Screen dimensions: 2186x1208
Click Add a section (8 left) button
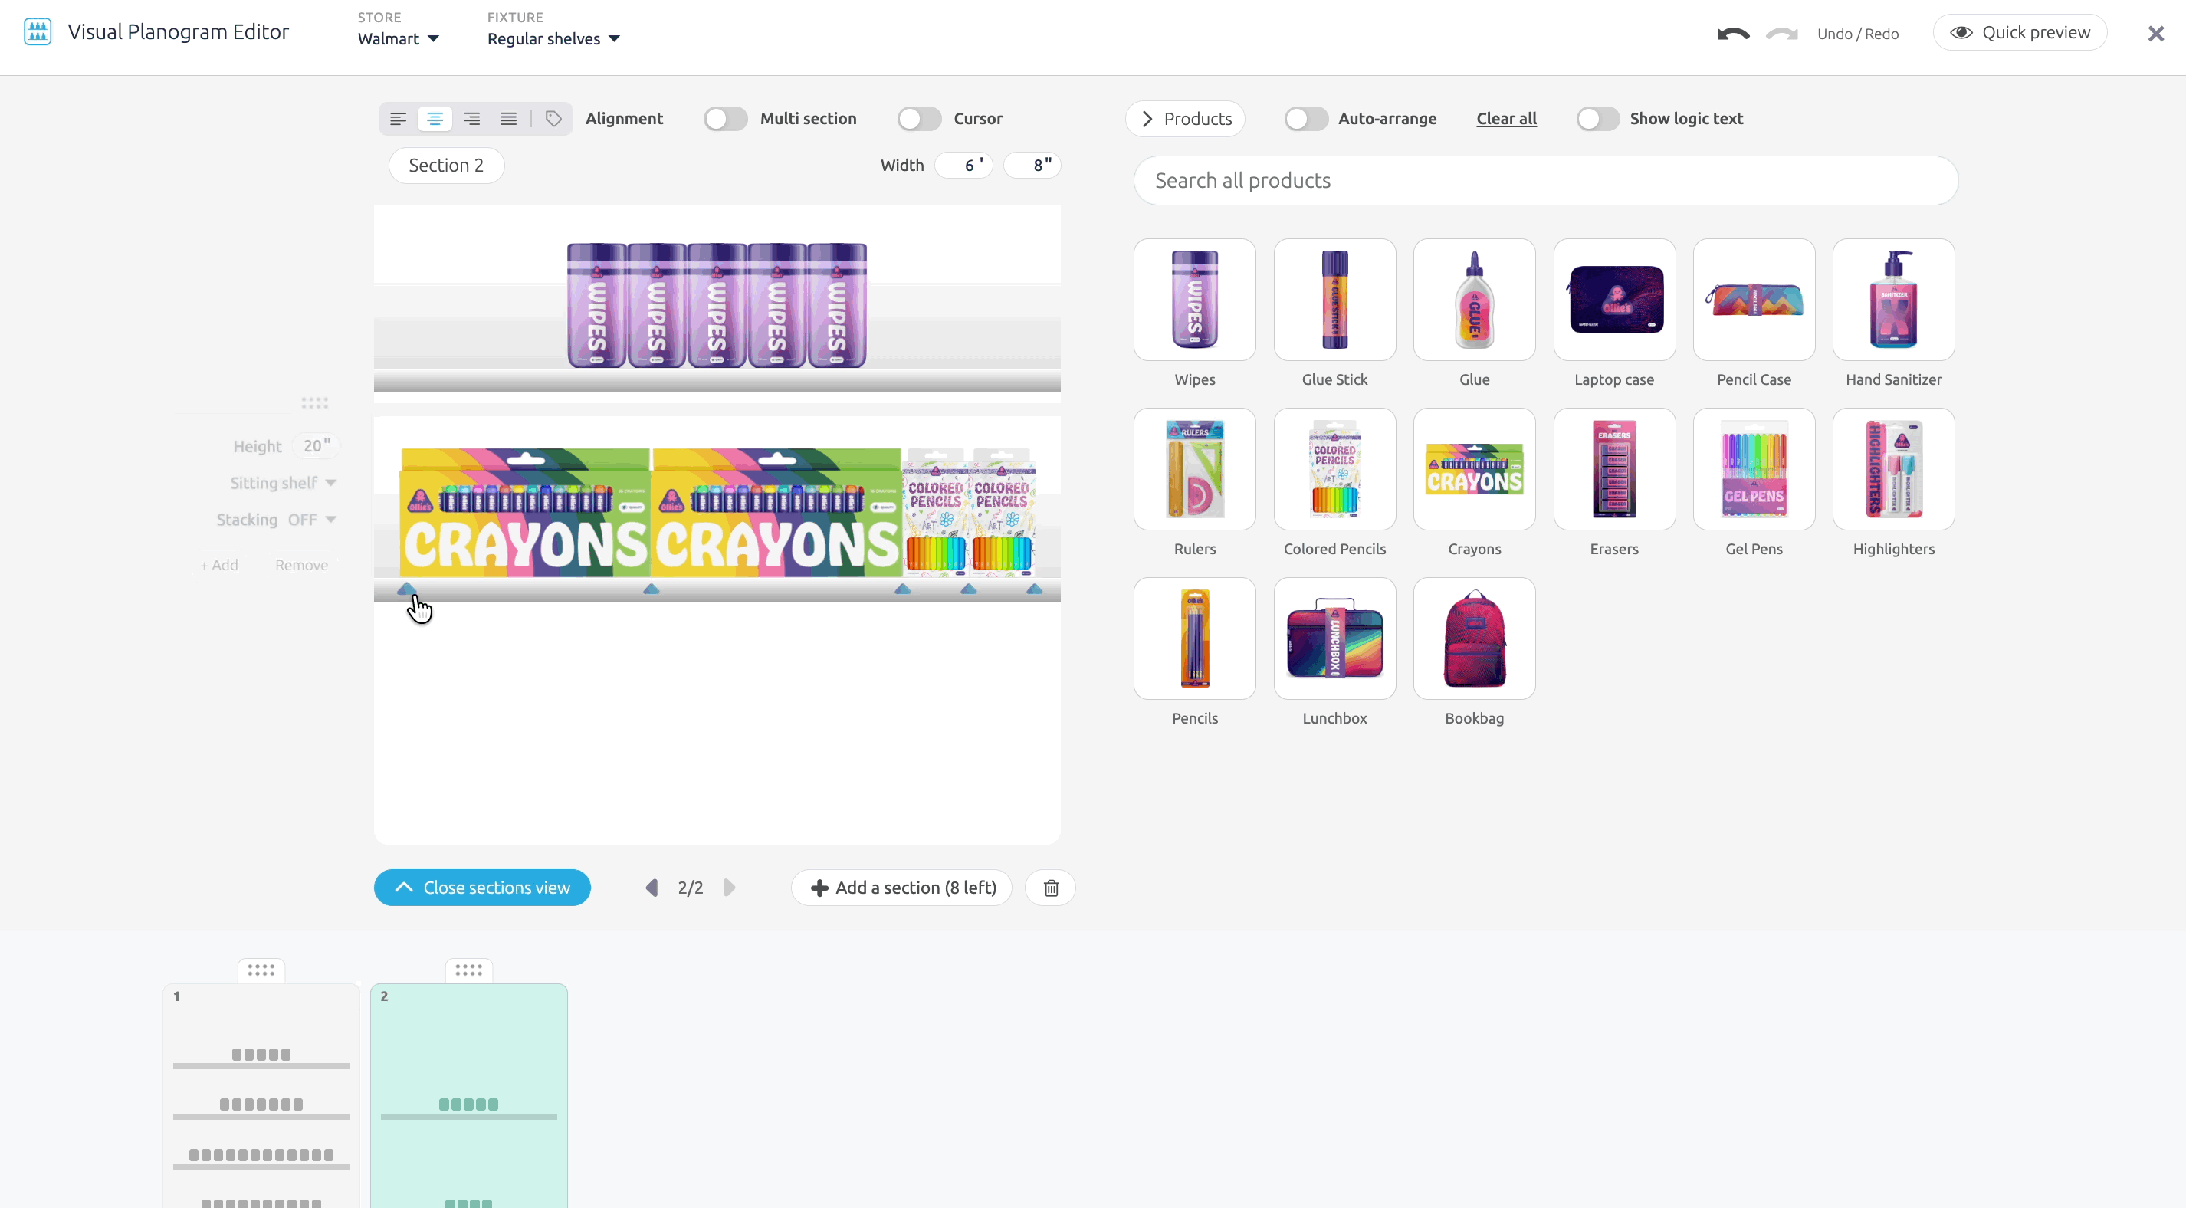point(901,888)
